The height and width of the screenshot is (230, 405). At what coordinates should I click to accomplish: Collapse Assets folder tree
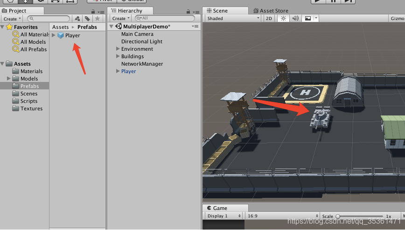pos(2,63)
